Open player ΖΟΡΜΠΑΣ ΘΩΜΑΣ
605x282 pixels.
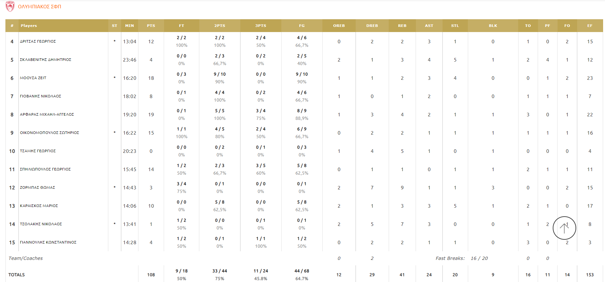(x=37, y=187)
